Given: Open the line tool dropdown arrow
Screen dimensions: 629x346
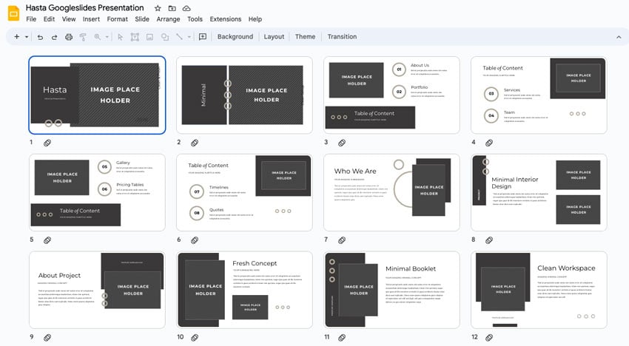Looking at the screenshot, I should pyautogui.click(x=189, y=37).
